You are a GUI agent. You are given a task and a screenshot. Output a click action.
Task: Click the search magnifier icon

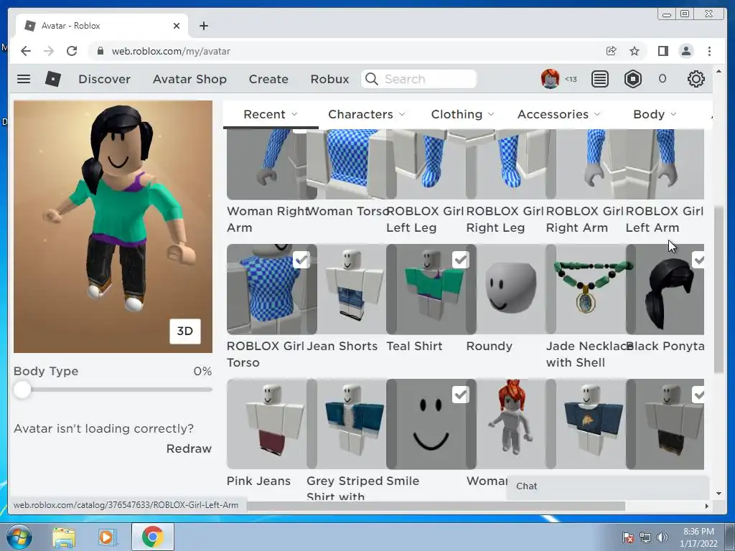tap(371, 79)
